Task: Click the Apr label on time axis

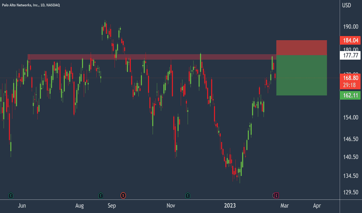Action: pos(317,206)
